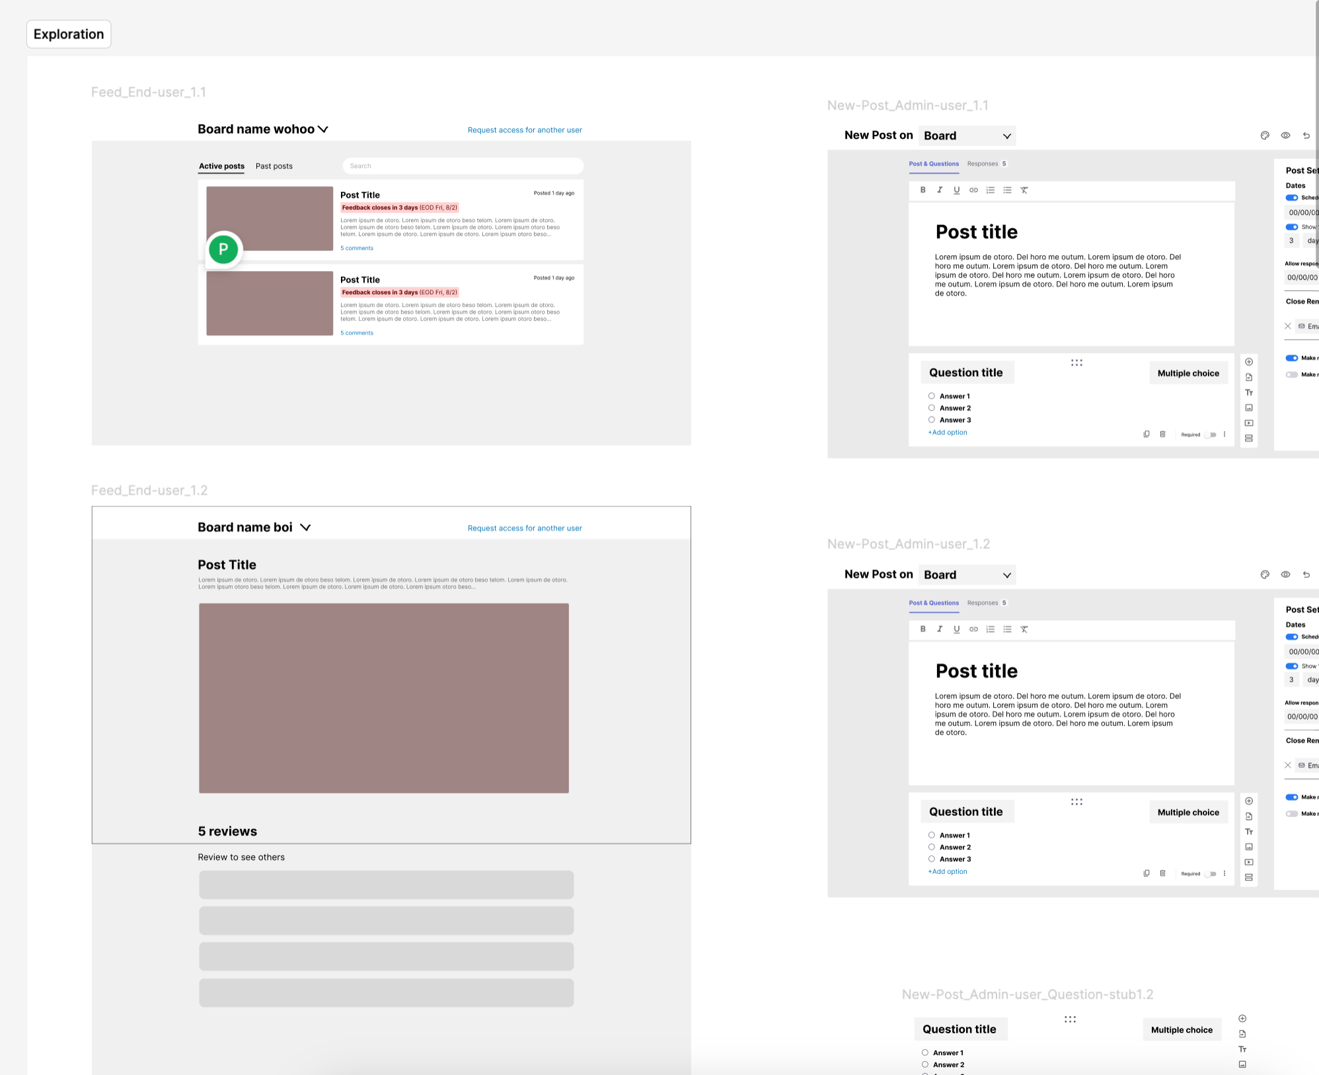The width and height of the screenshot is (1319, 1075).
Task: Toggle the preview eye icon in New-Post_Admin-user_1.2
Action: [1285, 575]
